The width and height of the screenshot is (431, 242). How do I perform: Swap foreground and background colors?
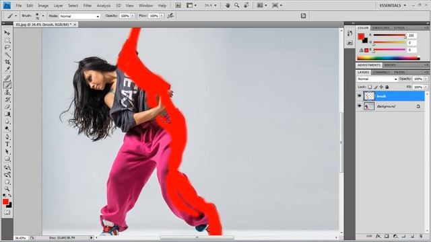pyautogui.click(x=10, y=196)
